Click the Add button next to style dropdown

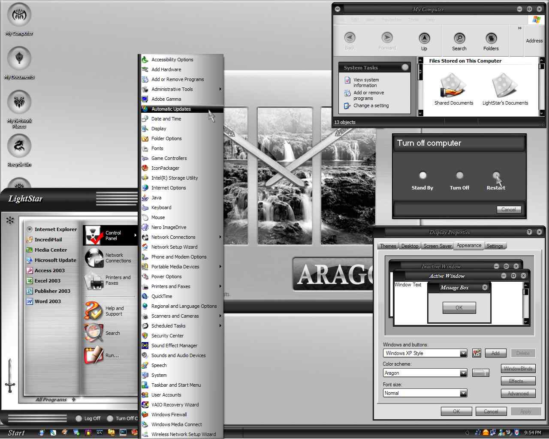point(495,353)
